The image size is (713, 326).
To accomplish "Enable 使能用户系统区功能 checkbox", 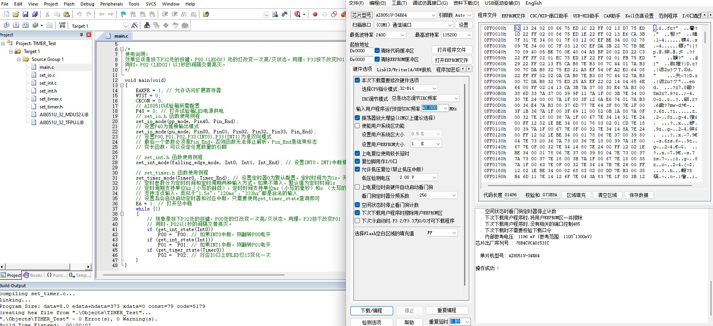I will tap(357, 126).
